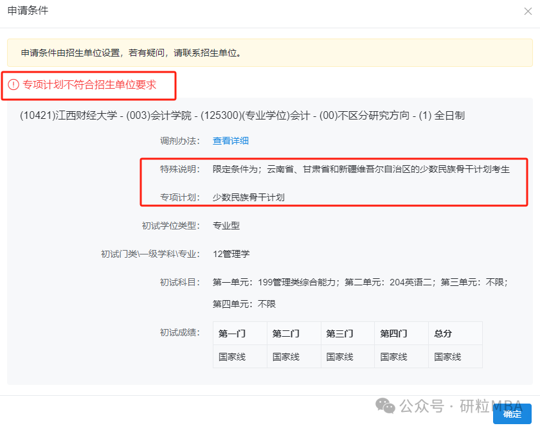Image resolution: width=540 pixels, height=428 pixels.
Task: Select the yellow notice 申请条件由招生单位设置 text
Action: [131, 53]
